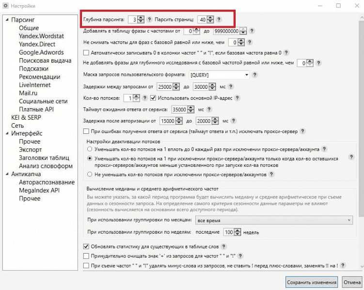Select Анализ словоформ in settings tree
Screen dimensions: 364x290
coord(46,166)
